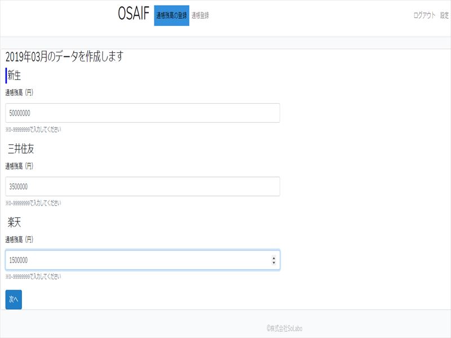
Task: Open the 設定 link
Action: click(444, 15)
